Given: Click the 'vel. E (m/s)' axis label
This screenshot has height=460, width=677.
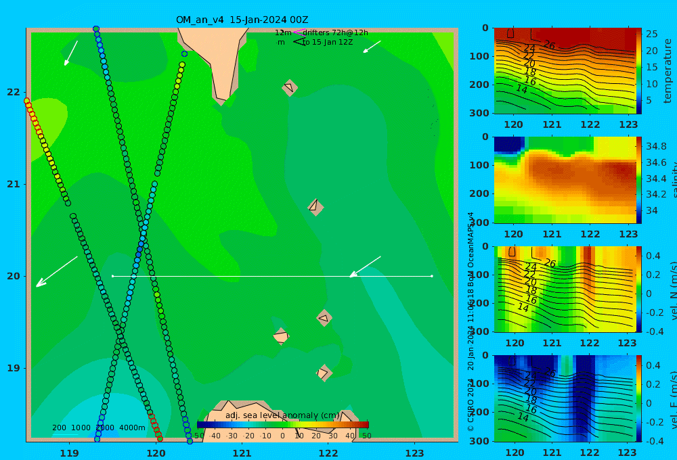Looking at the screenshot, I should click(674, 399).
